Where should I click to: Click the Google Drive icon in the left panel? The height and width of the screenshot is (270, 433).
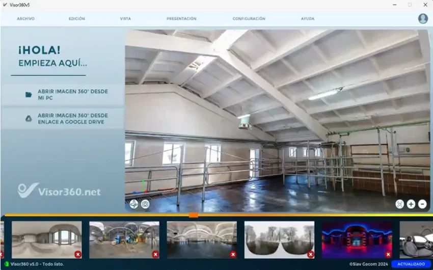(29, 119)
